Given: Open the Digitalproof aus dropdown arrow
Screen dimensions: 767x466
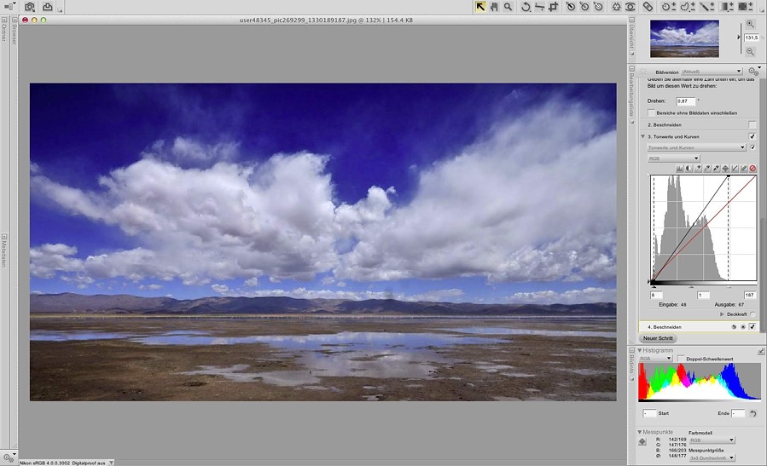Looking at the screenshot, I should (111, 463).
